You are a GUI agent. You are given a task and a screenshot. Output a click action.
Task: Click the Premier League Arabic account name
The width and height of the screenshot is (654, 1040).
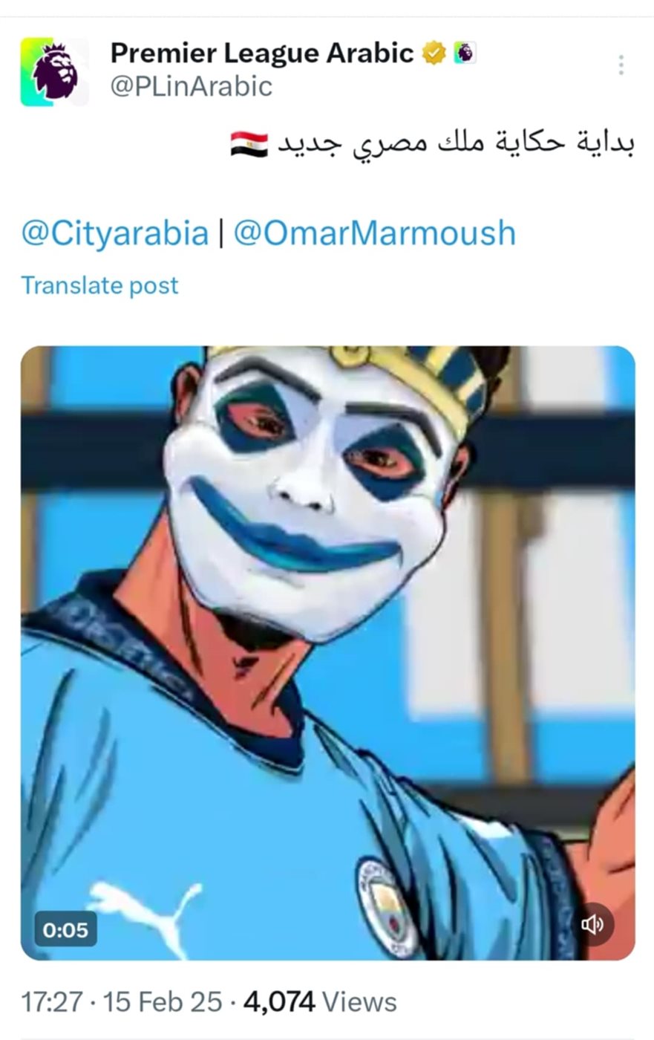click(x=262, y=53)
